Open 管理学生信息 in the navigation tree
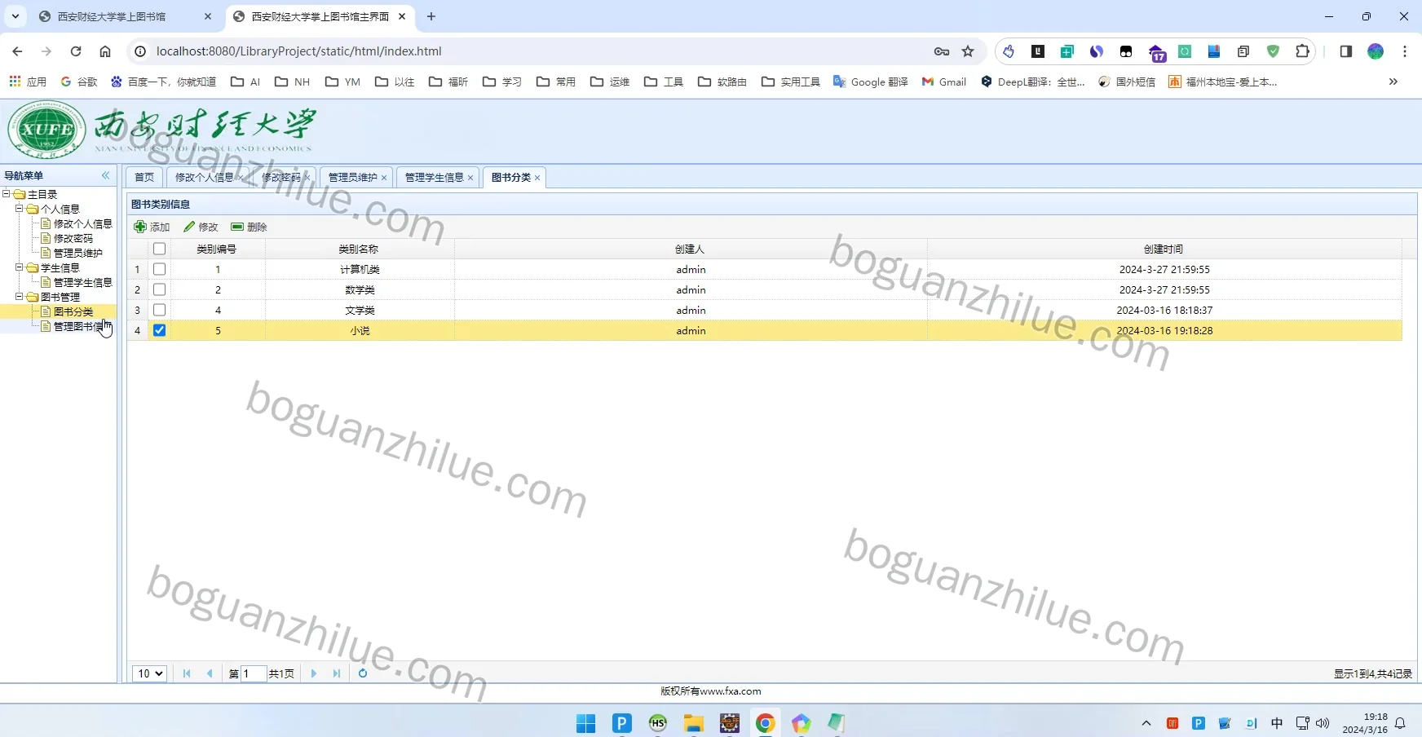Screen dimensions: 1422x737 coord(82,282)
